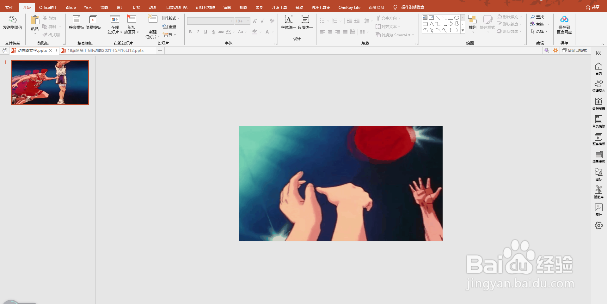Collapse the right sidebar with the double-chevron icon
The image size is (607, 304).
[599, 53]
